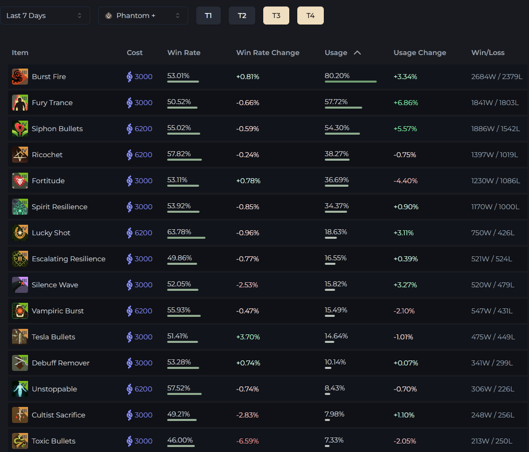Open the Phantom + rank dropdown
Viewport: 529px width, 452px height.
[143, 16]
